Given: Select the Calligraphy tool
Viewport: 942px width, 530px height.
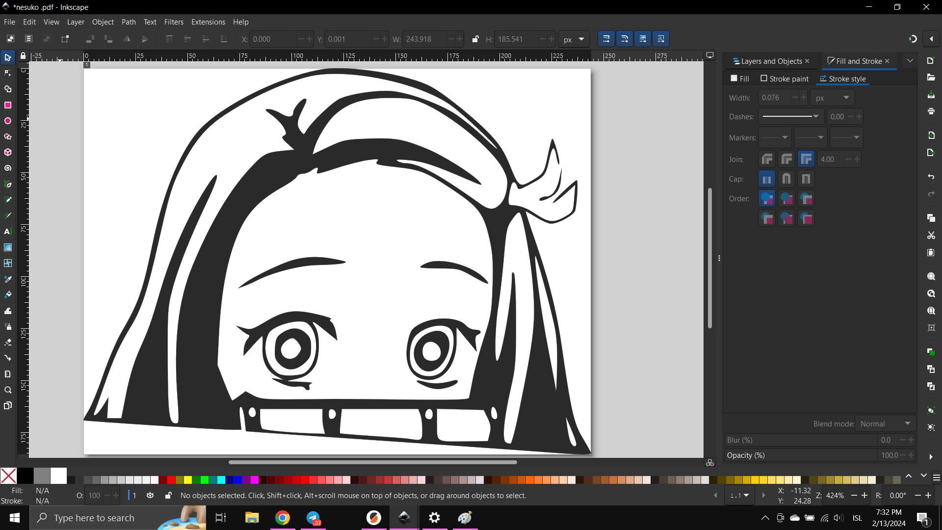Looking at the screenshot, I should point(8,215).
